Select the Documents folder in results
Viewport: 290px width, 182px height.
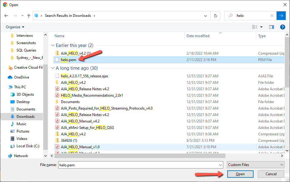pos(70,102)
